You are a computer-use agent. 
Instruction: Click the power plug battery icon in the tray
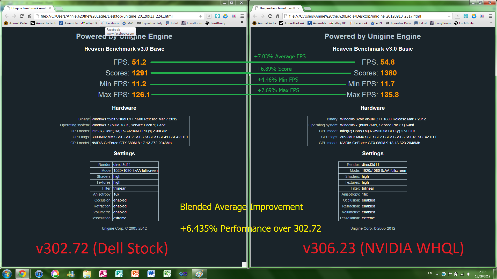456,274
